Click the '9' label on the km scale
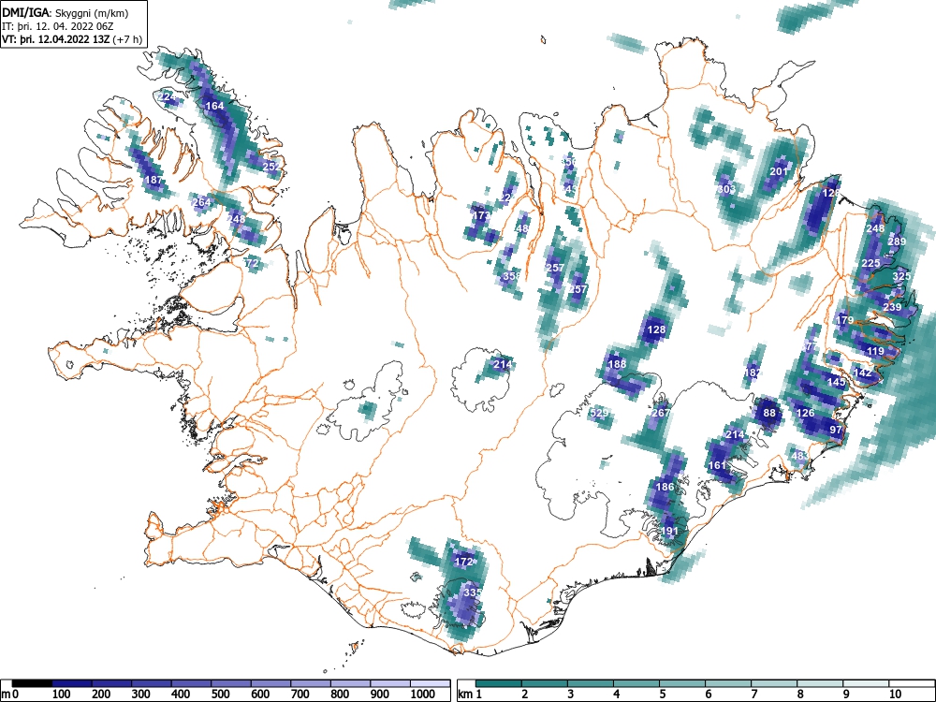The image size is (936, 702). (846, 695)
